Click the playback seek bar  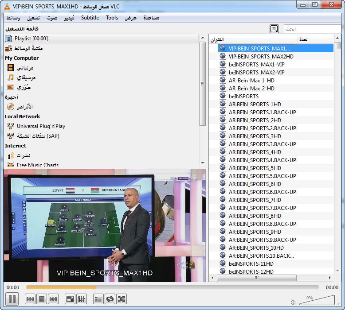click(177, 287)
